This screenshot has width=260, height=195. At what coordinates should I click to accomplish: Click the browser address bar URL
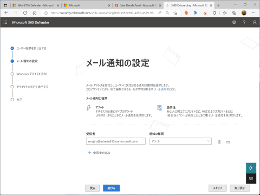103,13
